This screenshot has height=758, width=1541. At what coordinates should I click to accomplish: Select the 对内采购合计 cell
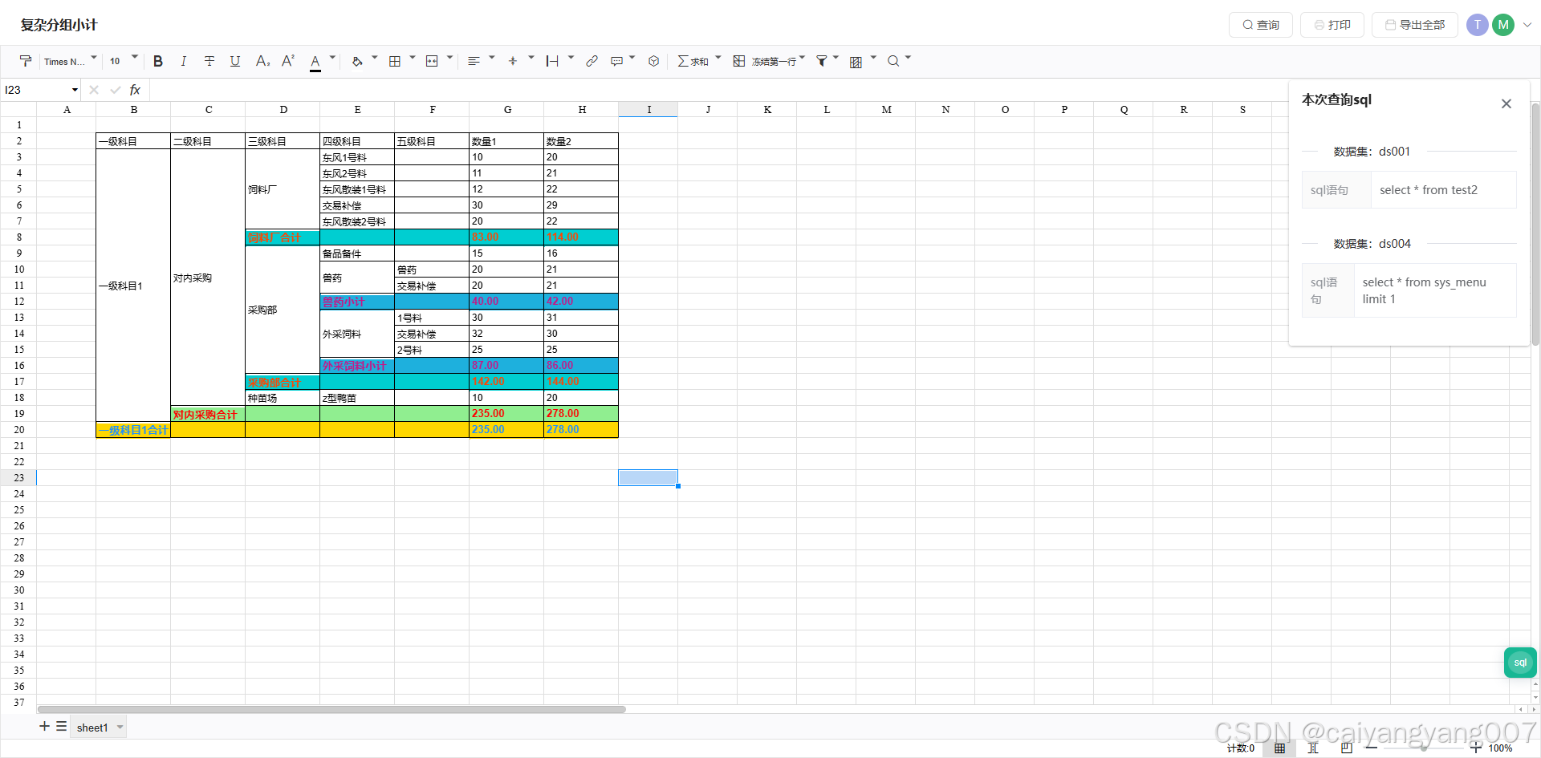pyautogui.click(x=208, y=414)
